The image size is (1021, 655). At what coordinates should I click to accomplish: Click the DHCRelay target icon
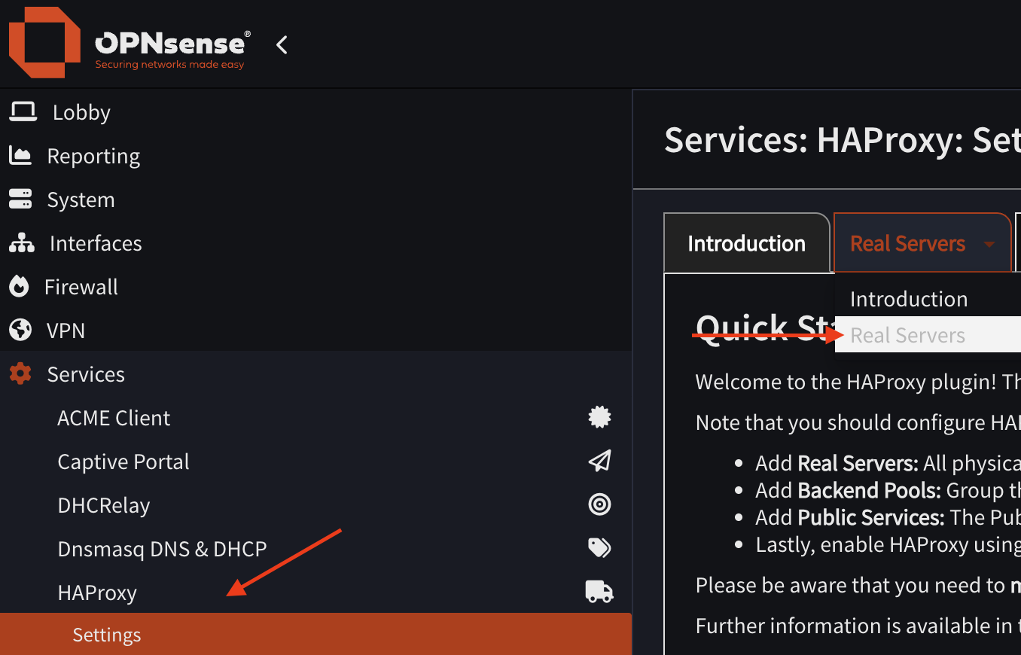pos(599,504)
